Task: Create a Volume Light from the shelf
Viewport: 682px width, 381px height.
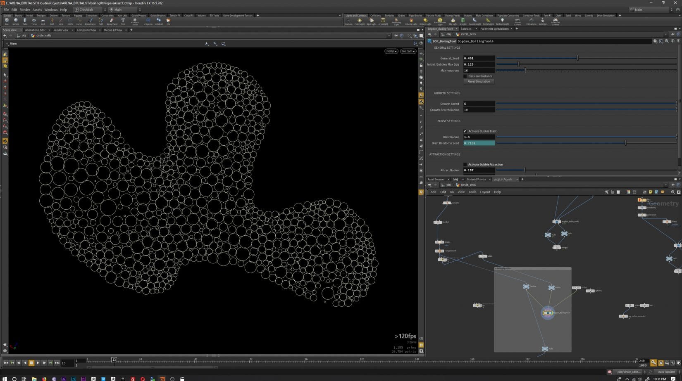Action: coord(411,21)
